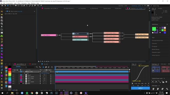Open the toolbar overflow double-chevron menu
Viewport: 170px width, 95px height.
pos(145,6)
